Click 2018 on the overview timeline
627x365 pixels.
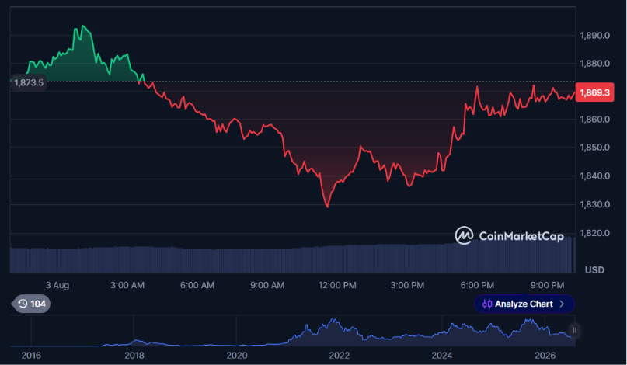pos(134,356)
